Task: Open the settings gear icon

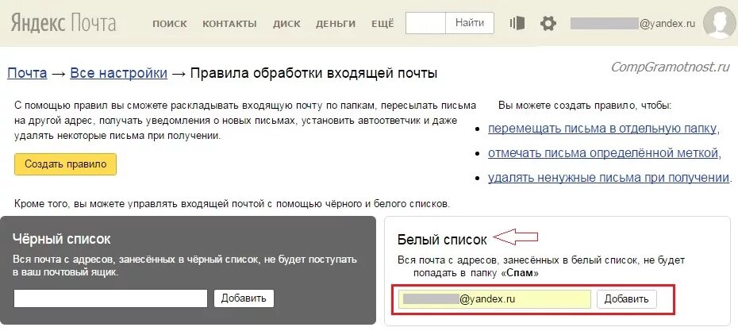Action: pyautogui.click(x=548, y=23)
